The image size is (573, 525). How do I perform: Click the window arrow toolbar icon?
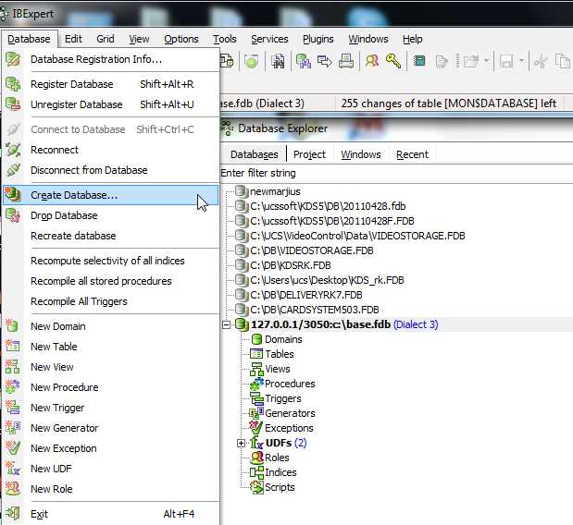click(325, 61)
